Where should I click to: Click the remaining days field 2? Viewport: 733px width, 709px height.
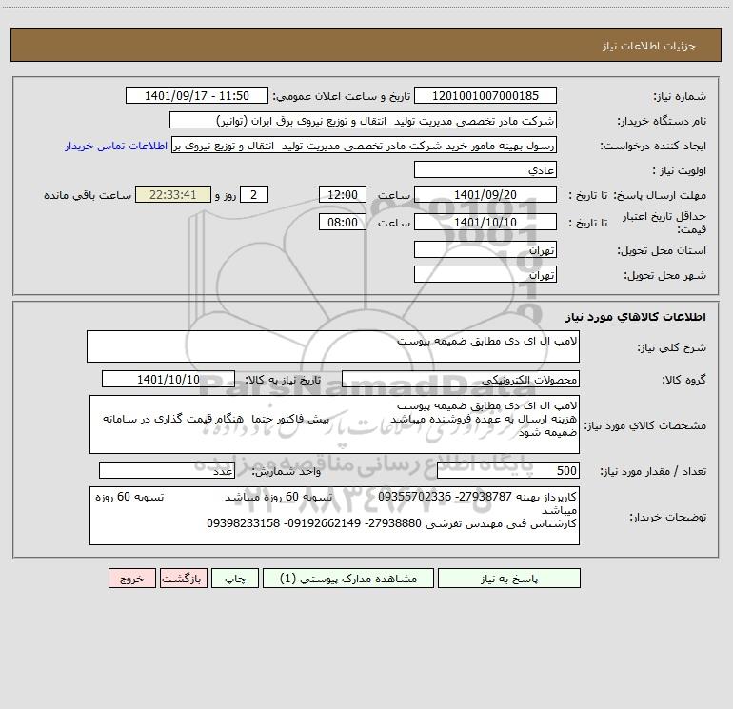click(254, 194)
